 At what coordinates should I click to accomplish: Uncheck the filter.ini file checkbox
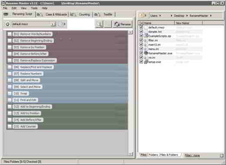[x=141, y=40]
